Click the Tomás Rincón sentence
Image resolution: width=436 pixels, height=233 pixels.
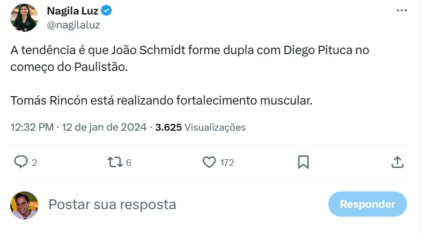[161, 100]
